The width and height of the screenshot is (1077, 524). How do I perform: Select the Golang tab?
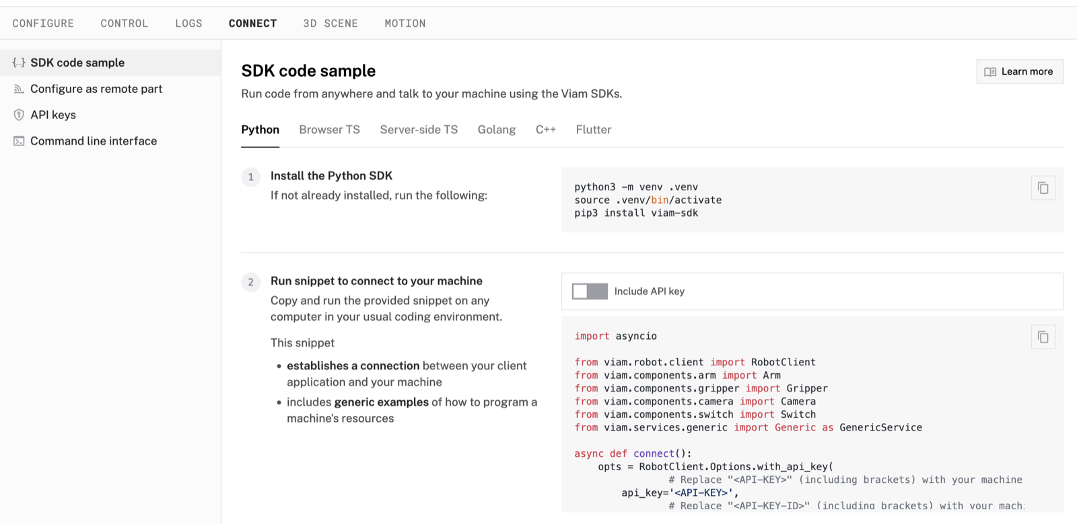click(497, 130)
